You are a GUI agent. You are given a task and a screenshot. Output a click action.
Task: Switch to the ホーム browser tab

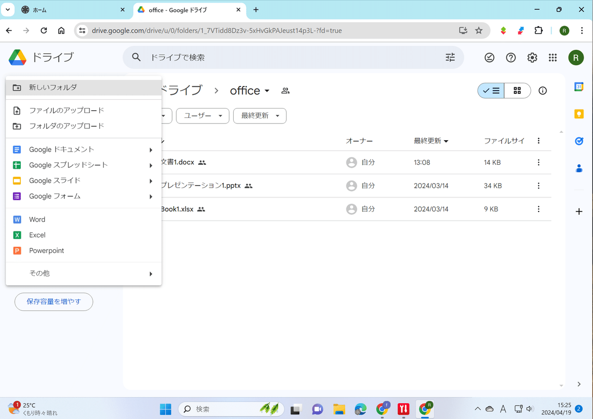click(x=74, y=10)
